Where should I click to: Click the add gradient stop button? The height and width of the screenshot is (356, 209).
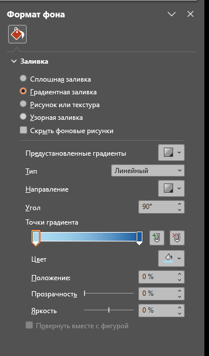(x=157, y=238)
